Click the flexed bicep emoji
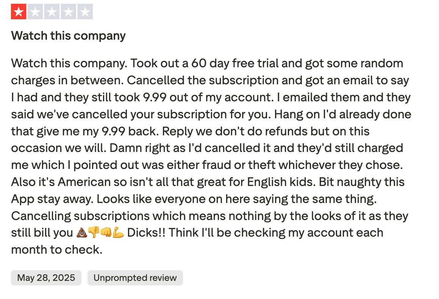The width and height of the screenshot is (439, 299). (117, 233)
